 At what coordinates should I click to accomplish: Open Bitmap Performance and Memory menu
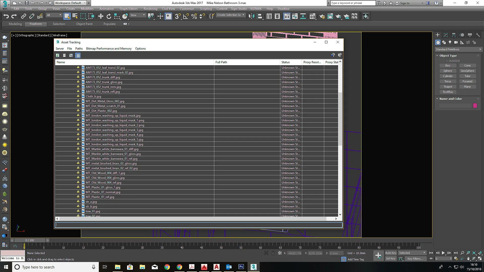coord(109,49)
